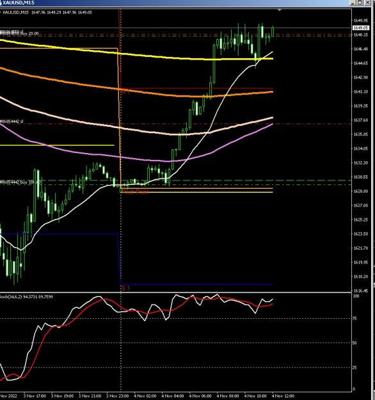
Task: Click the 1646.40 price axis label
Action: pos(361,49)
